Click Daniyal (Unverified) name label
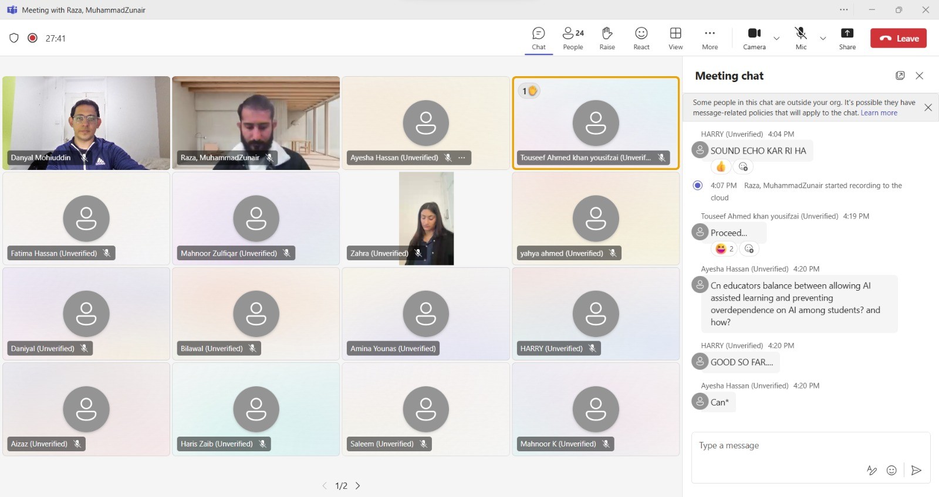The width and height of the screenshot is (939, 497). coord(42,349)
